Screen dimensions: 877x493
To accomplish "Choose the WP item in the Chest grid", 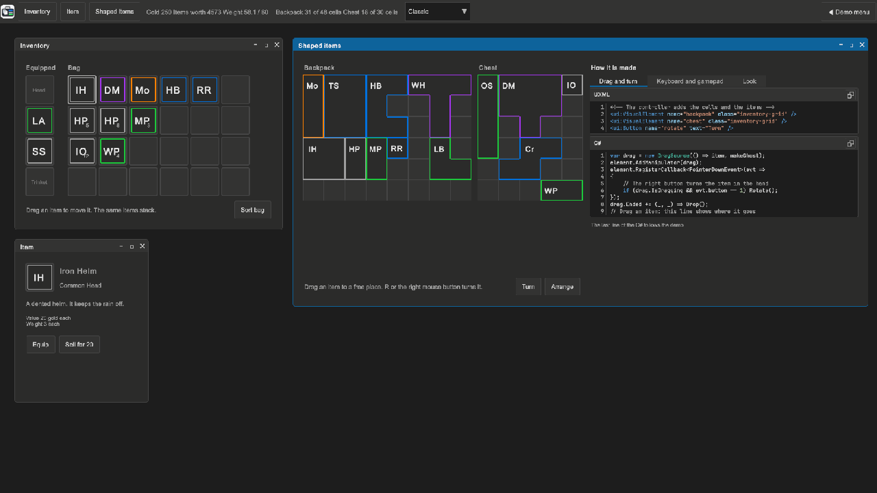I will click(562, 190).
